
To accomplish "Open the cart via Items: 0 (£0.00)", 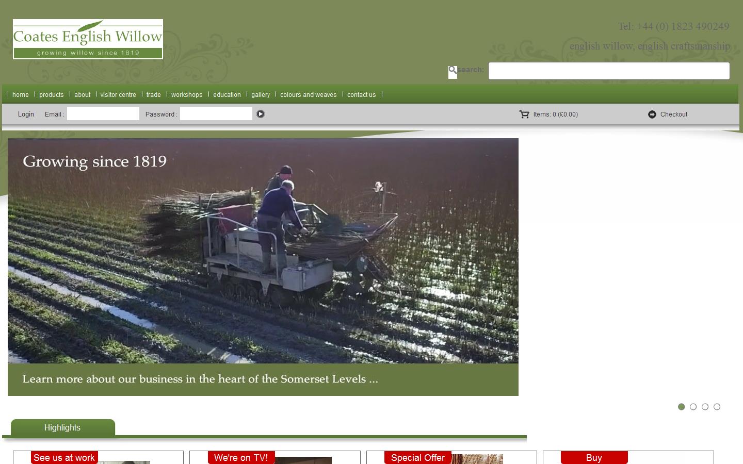I will tap(555, 114).
